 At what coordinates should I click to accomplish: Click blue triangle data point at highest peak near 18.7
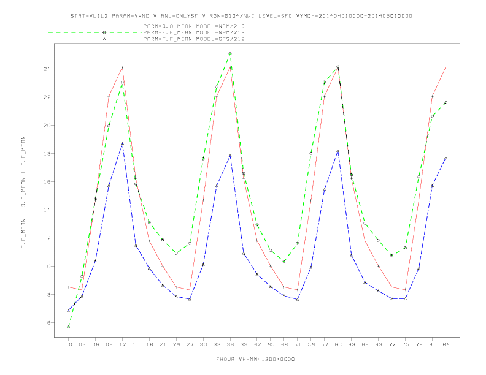click(x=123, y=143)
